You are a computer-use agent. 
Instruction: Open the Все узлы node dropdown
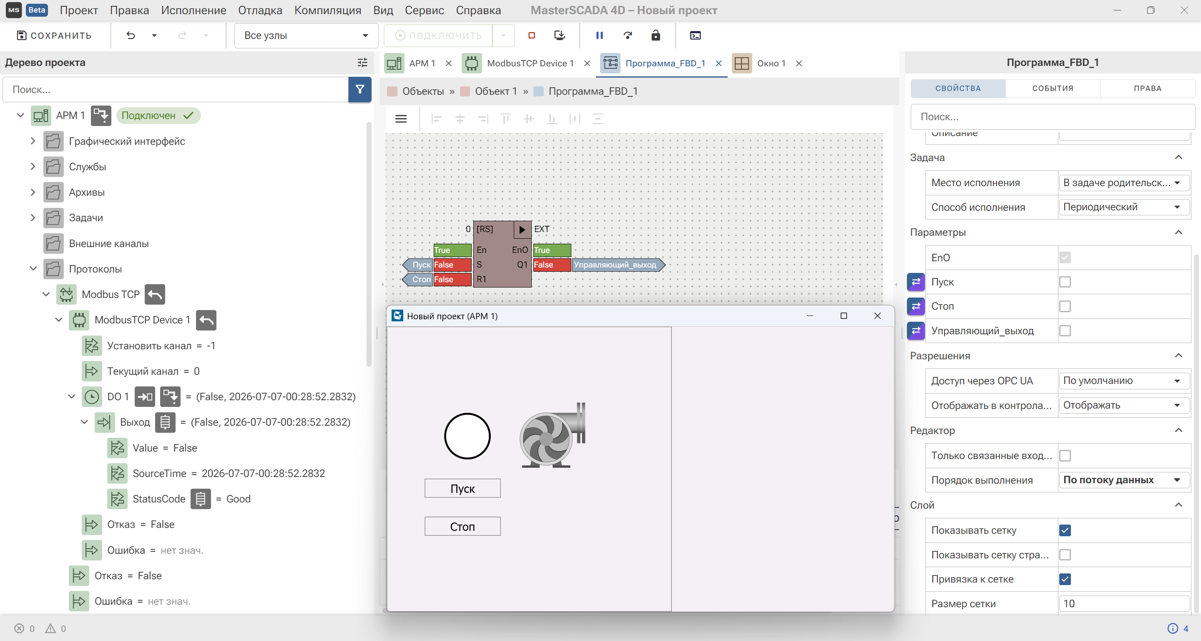(x=306, y=35)
